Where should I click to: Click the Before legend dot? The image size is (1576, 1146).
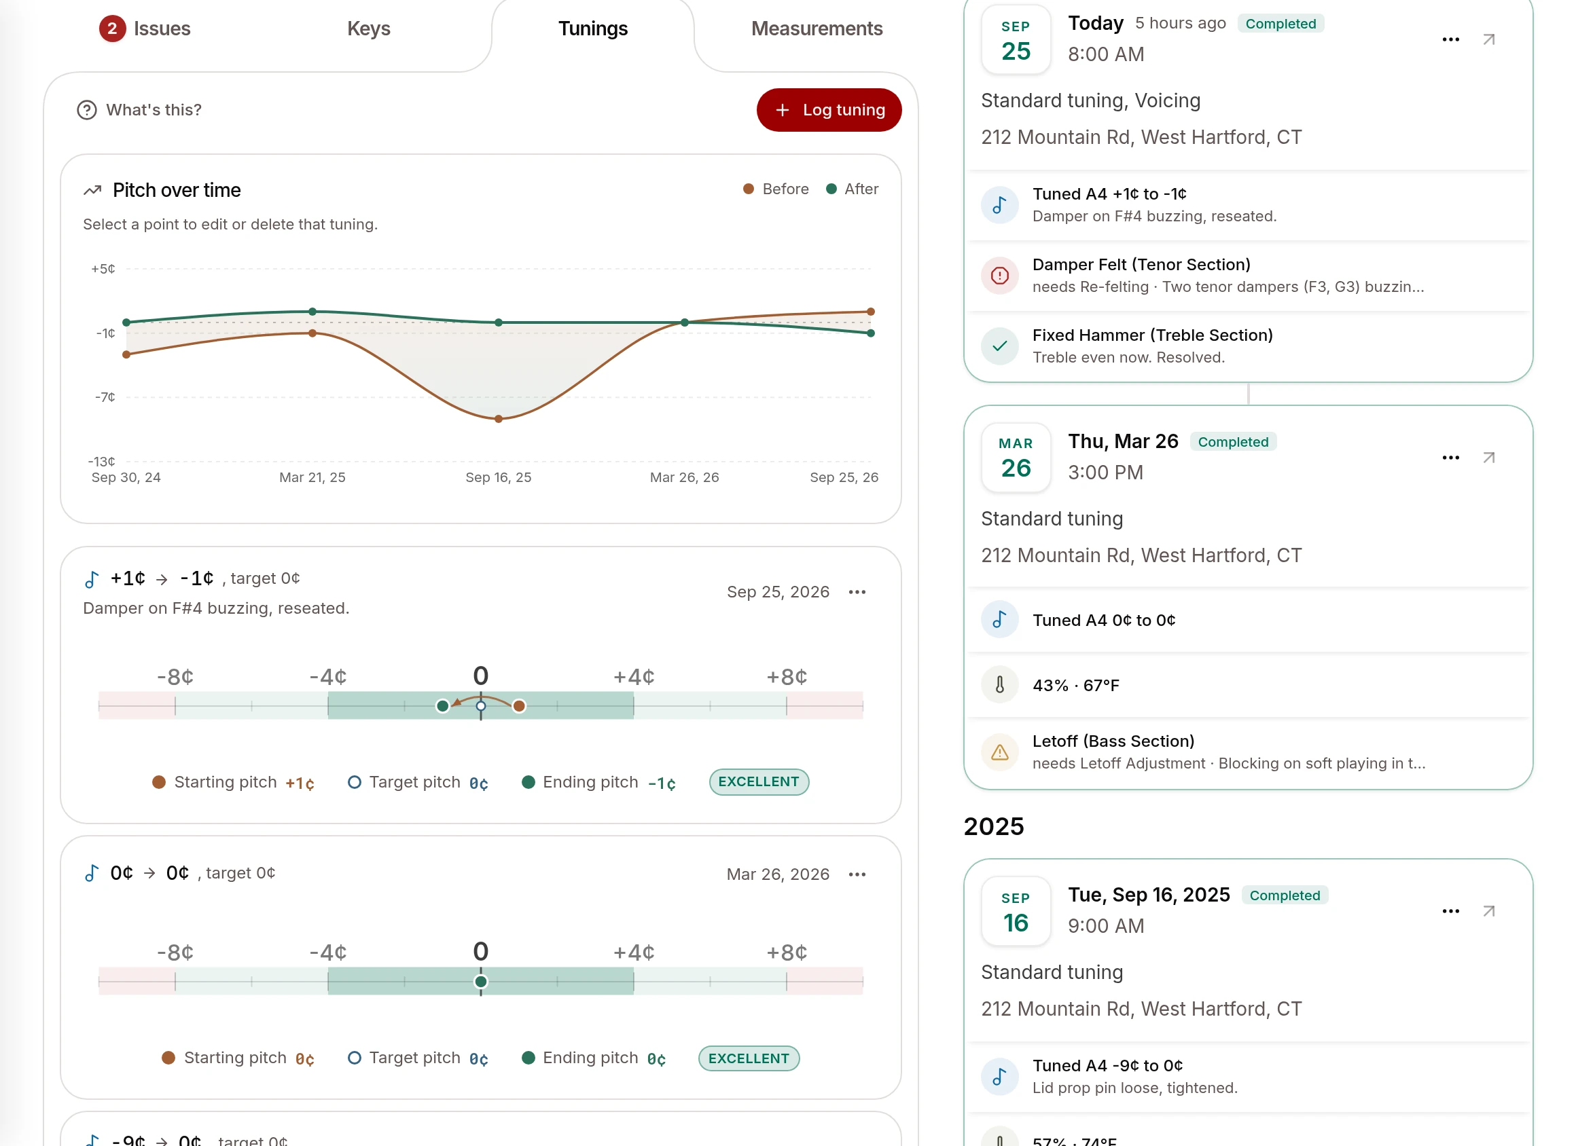749,189
